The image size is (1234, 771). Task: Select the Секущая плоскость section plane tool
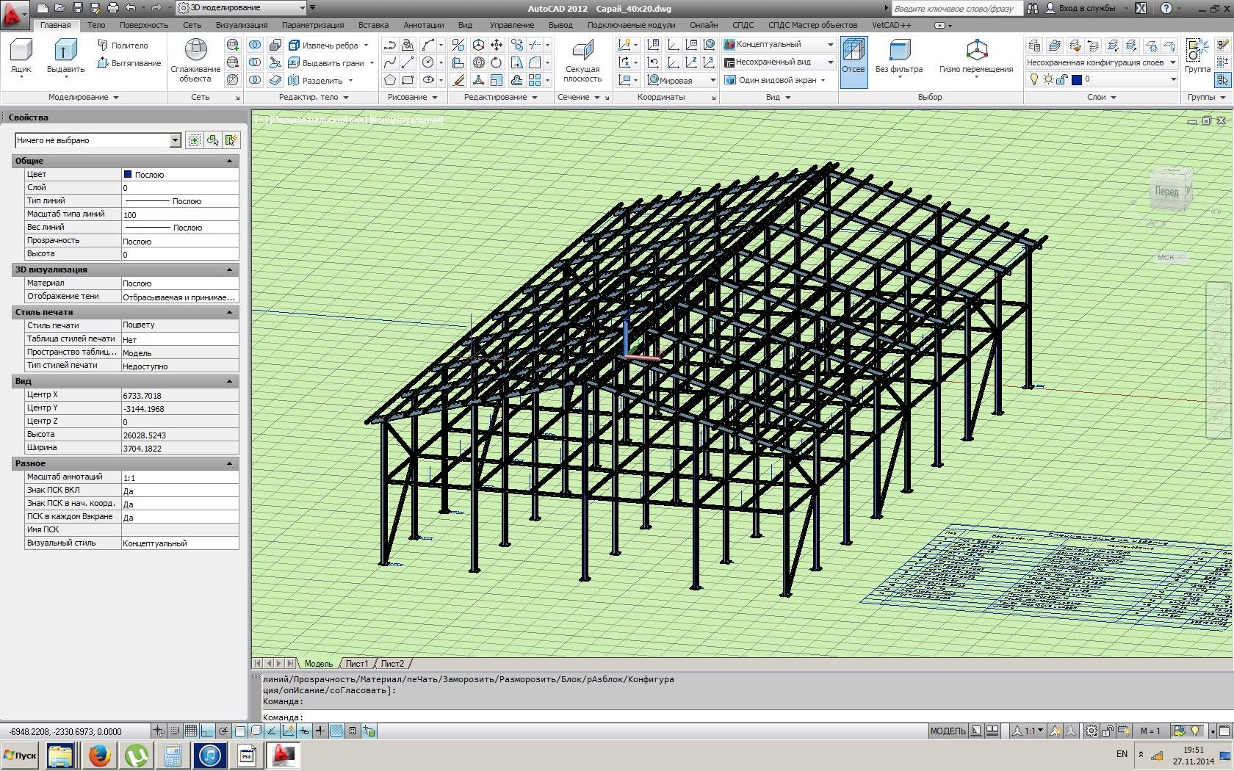(582, 60)
